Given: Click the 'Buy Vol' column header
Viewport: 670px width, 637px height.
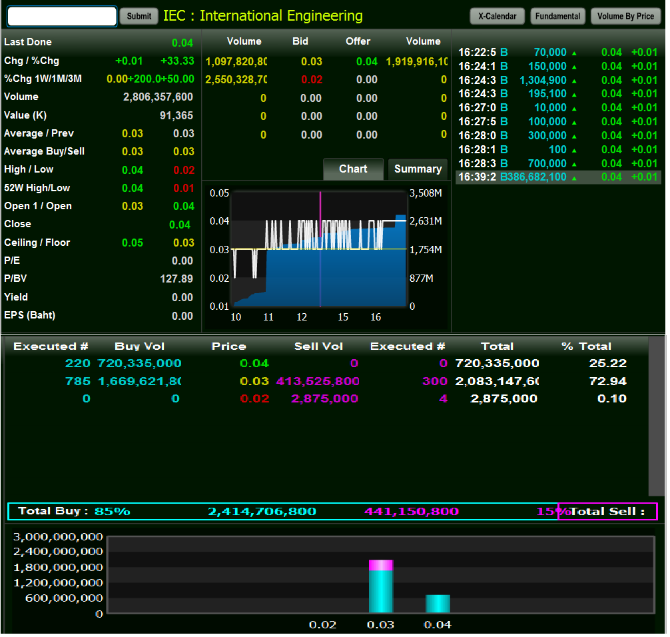Looking at the screenshot, I should pos(139,346).
